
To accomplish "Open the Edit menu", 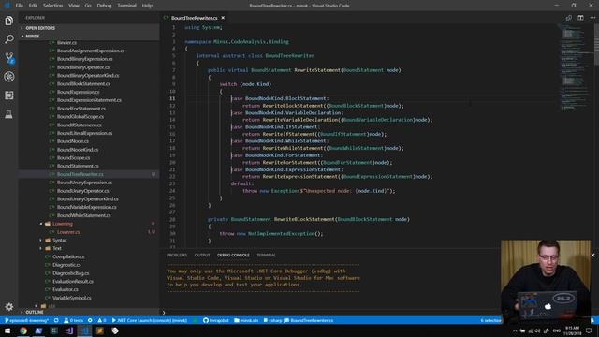I will point(33,6).
